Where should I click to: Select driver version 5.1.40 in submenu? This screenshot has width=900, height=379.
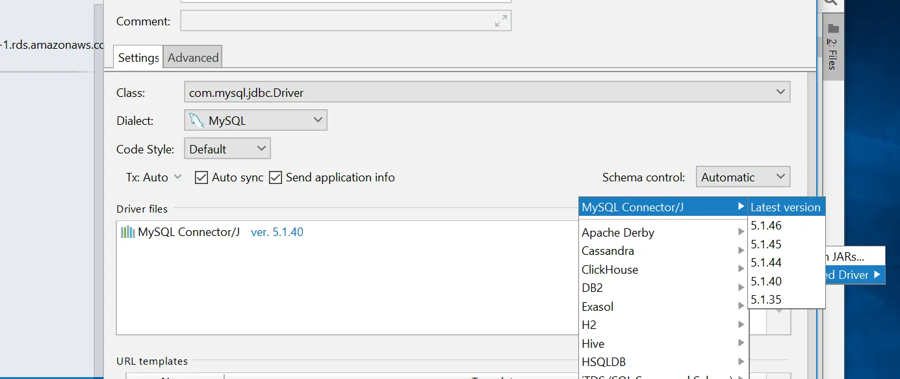[786, 281]
